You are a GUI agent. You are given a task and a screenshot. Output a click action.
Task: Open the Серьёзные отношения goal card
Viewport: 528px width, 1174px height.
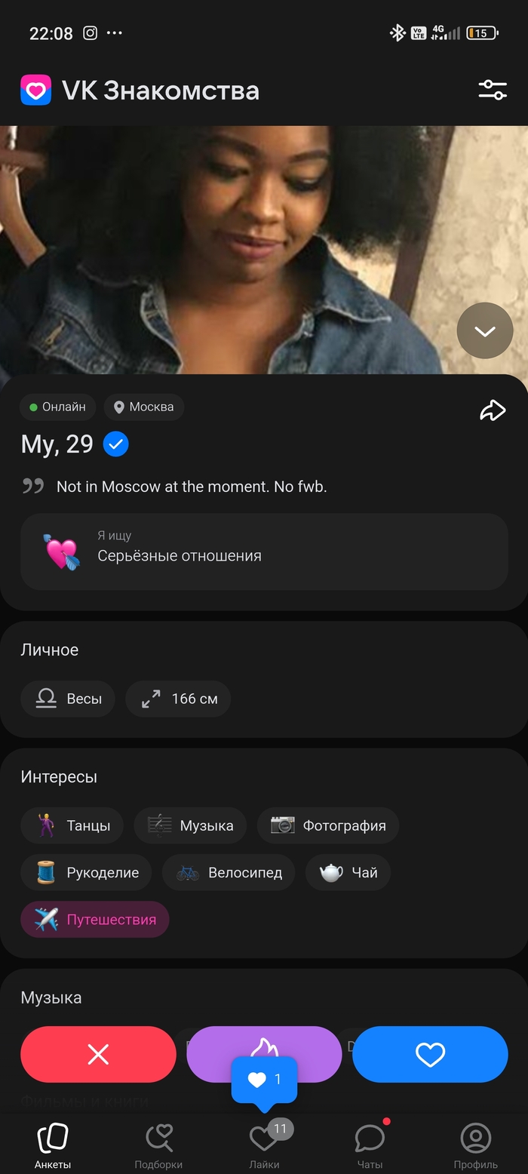(264, 551)
